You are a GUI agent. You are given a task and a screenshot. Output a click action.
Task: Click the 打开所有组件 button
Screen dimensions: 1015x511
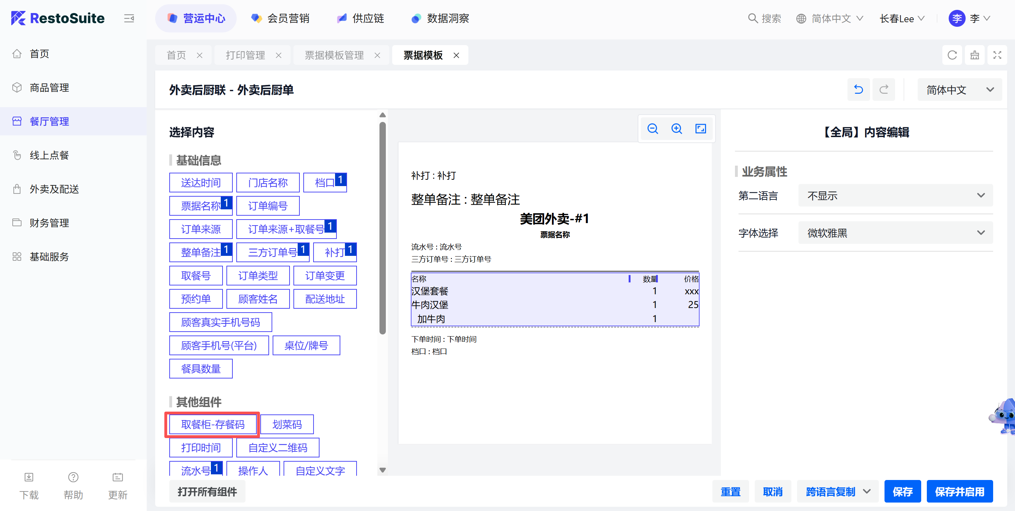tap(207, 491)
